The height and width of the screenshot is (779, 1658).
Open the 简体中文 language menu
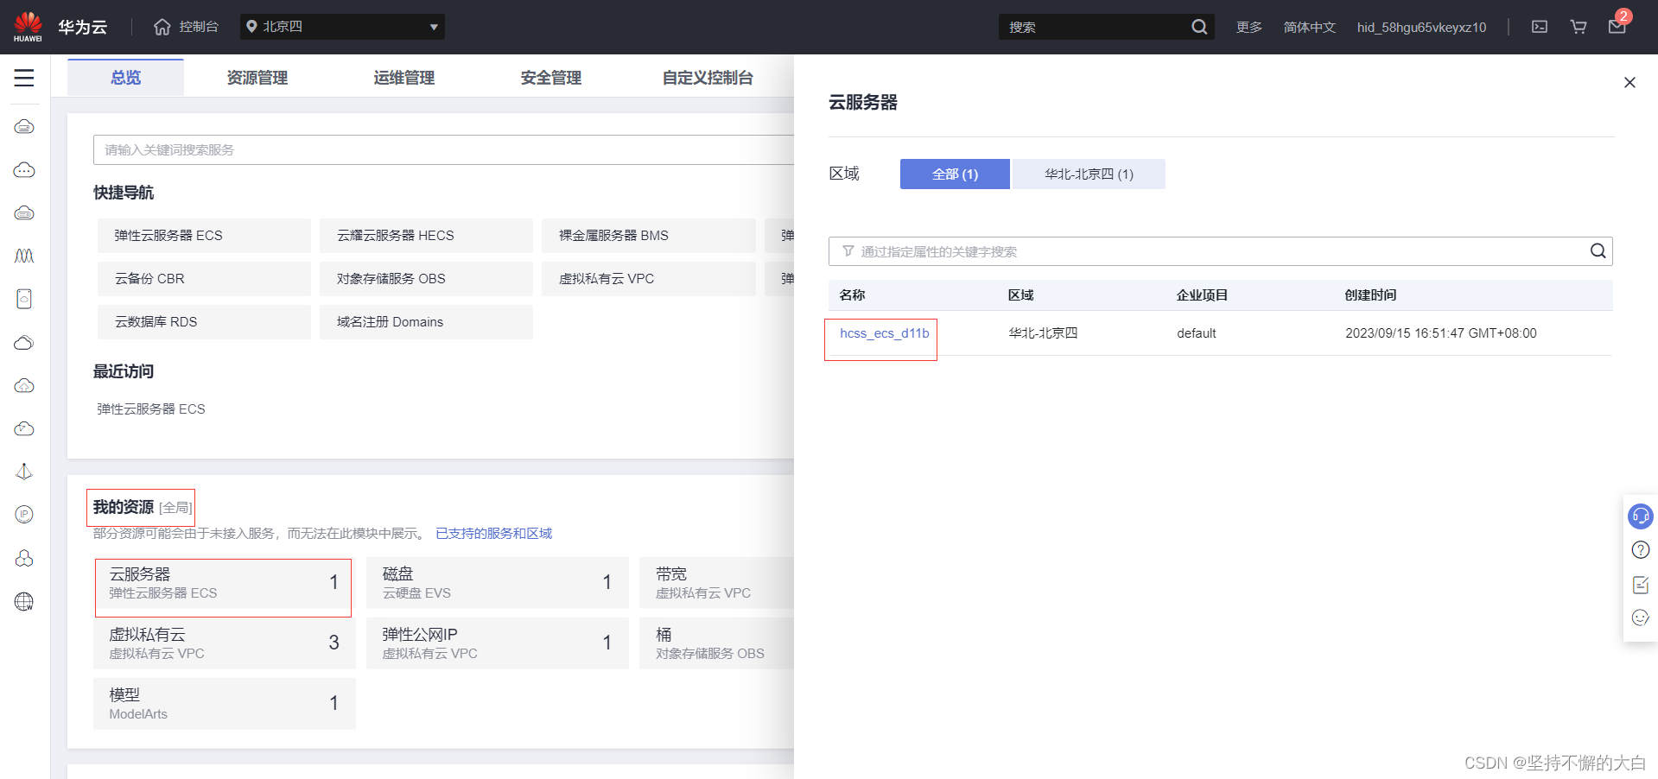pos(1309,27)
